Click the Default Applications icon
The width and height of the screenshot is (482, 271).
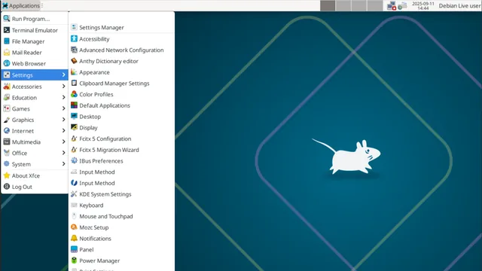[74, 105]
